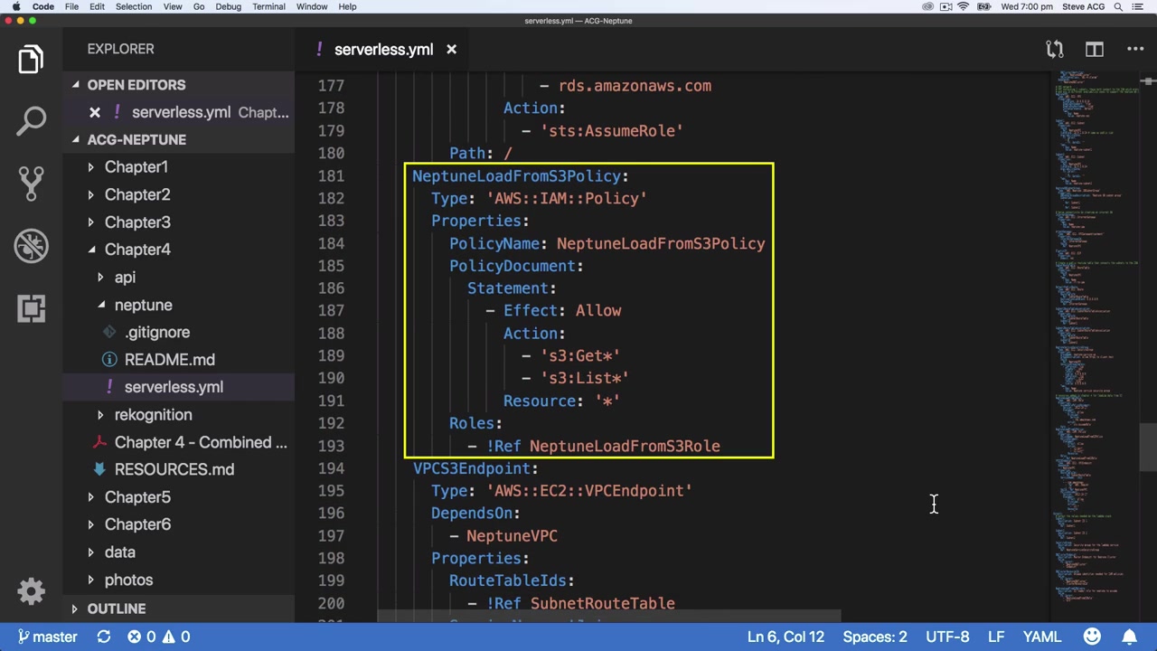Open README.md in the file tree
The width and height of the screenshot is (1157, 651).
[169, 360]
